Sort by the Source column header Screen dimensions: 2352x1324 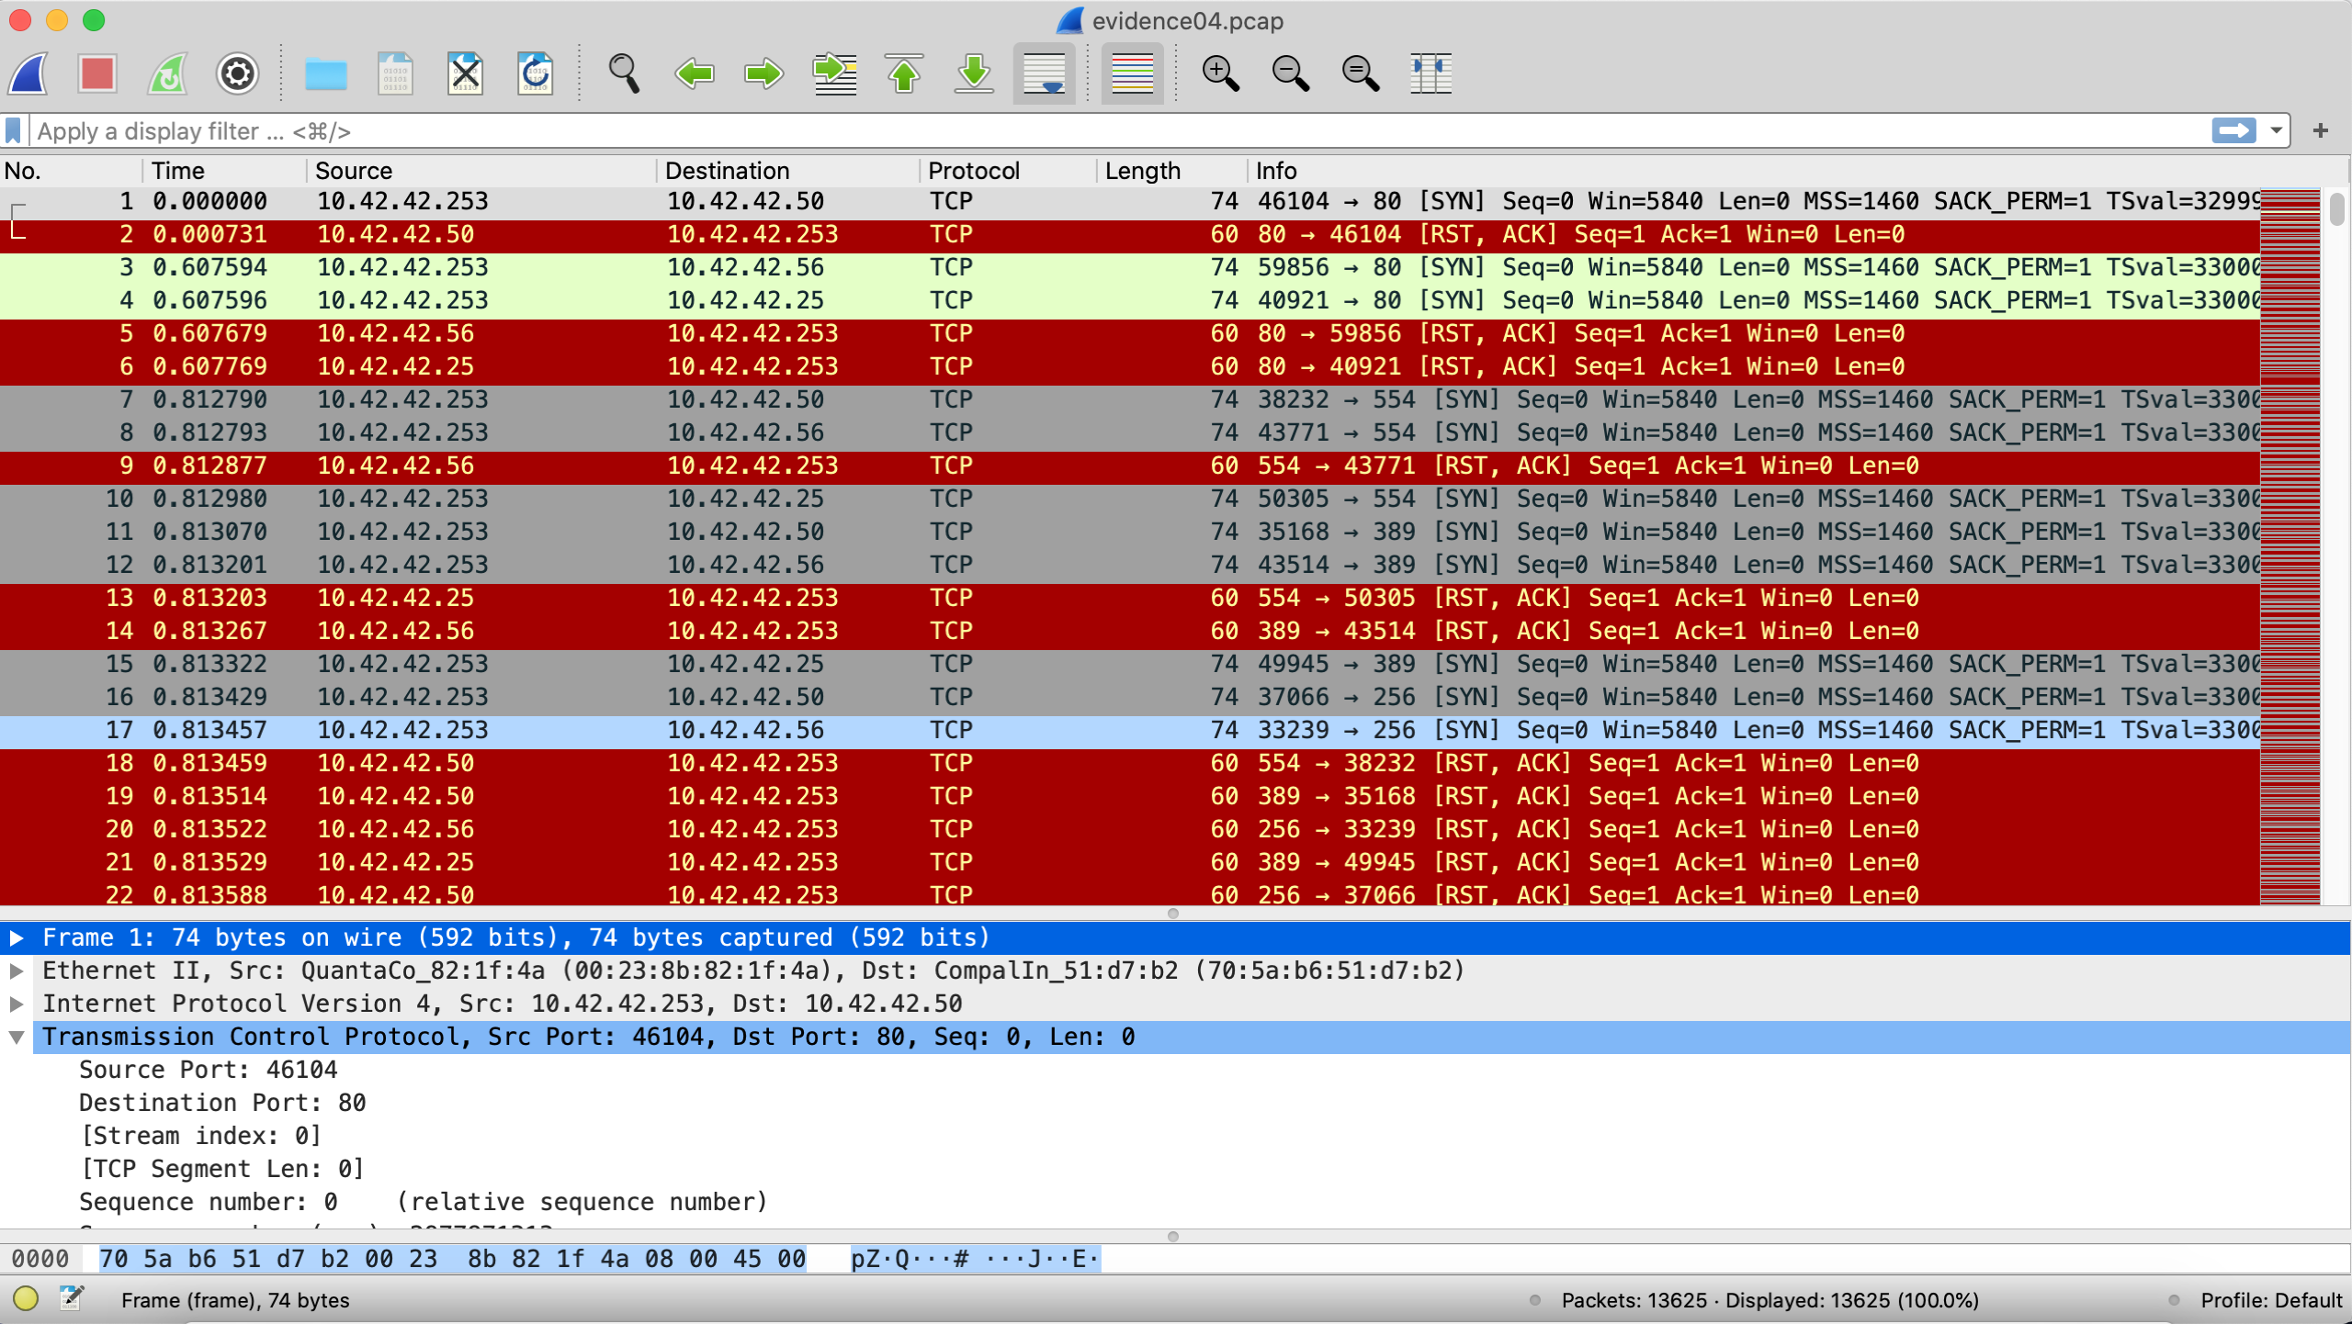pyautogui.click(x=354, y=171)
